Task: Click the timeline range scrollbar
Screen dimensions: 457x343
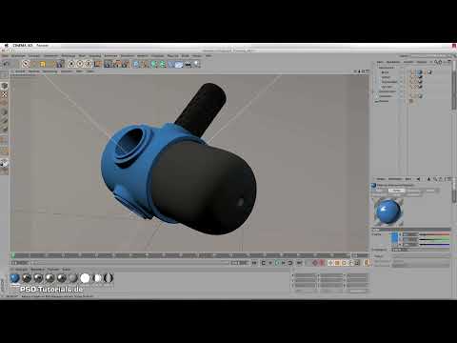Action: tap(130, 263)
